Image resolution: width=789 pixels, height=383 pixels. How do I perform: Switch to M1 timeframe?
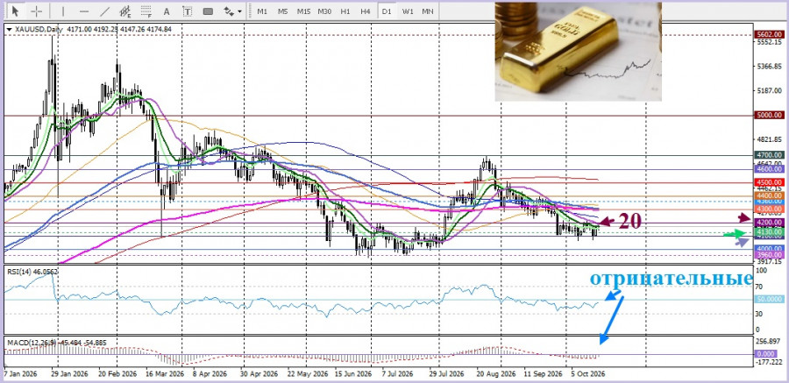(x=261, y=11)
